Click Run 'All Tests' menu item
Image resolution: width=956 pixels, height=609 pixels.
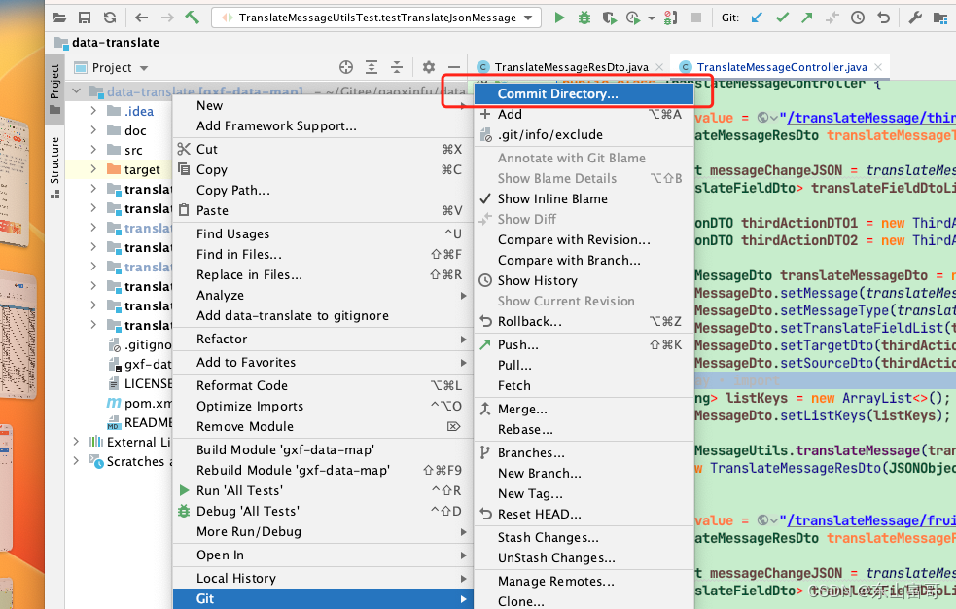click(x=323, y=490)
